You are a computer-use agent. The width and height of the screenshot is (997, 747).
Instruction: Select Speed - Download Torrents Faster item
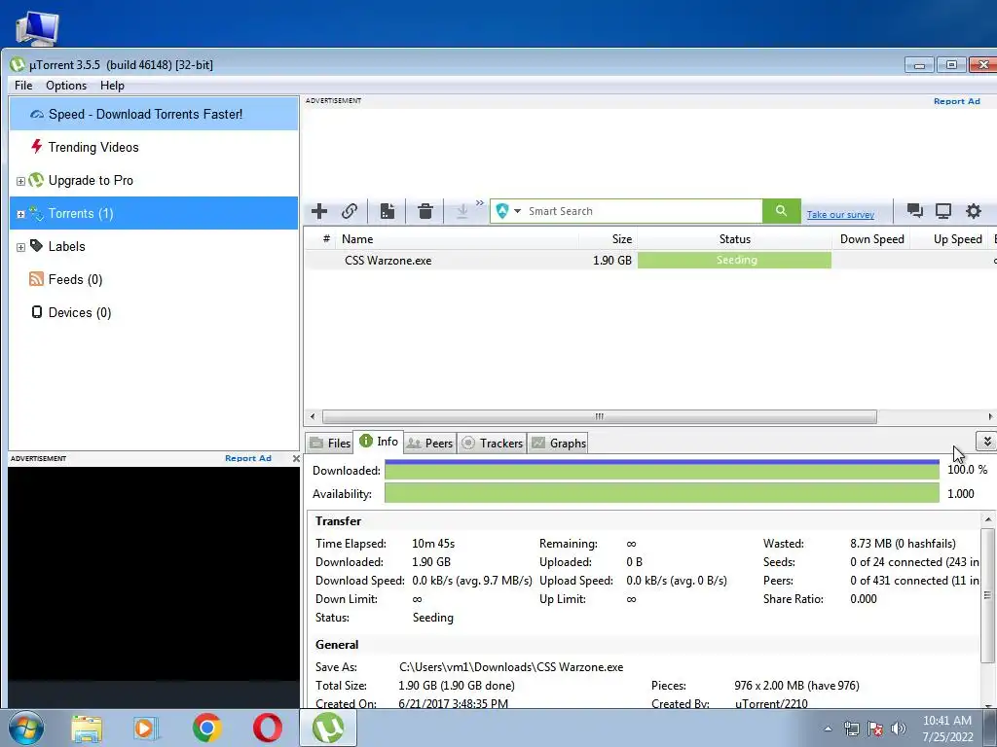click(x=154, y=115)
